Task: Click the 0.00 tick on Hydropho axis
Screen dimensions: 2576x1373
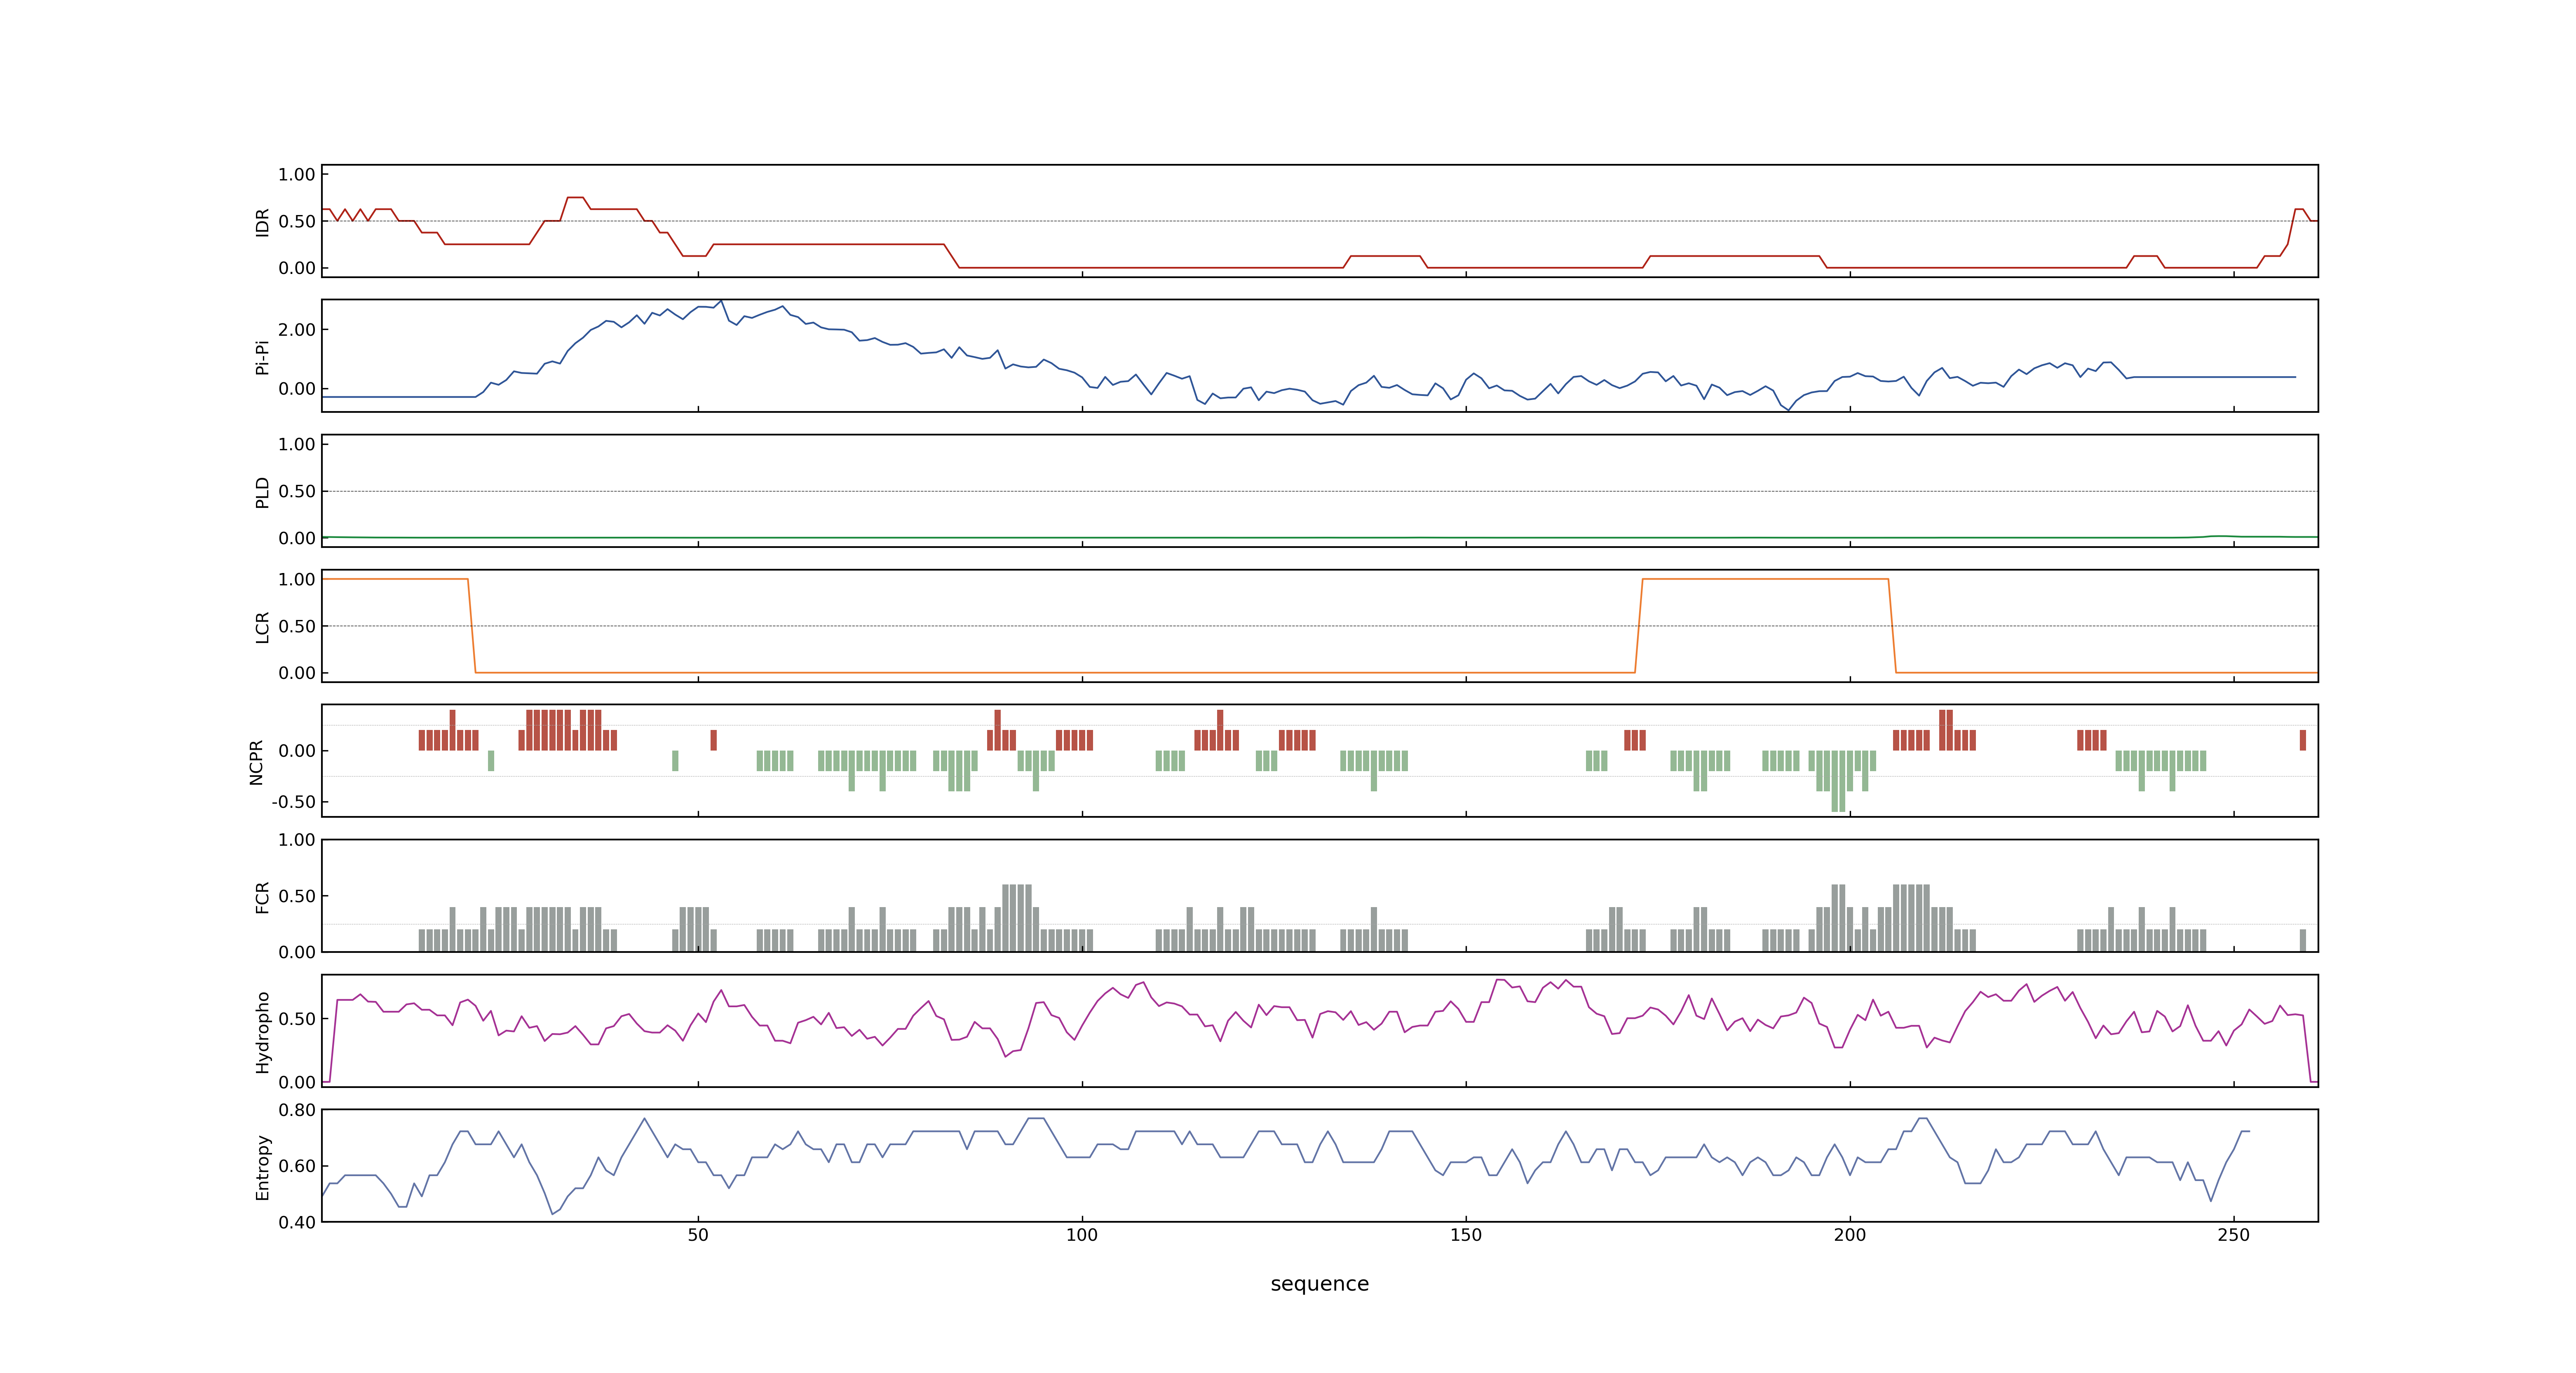Action: (297, 1082)
